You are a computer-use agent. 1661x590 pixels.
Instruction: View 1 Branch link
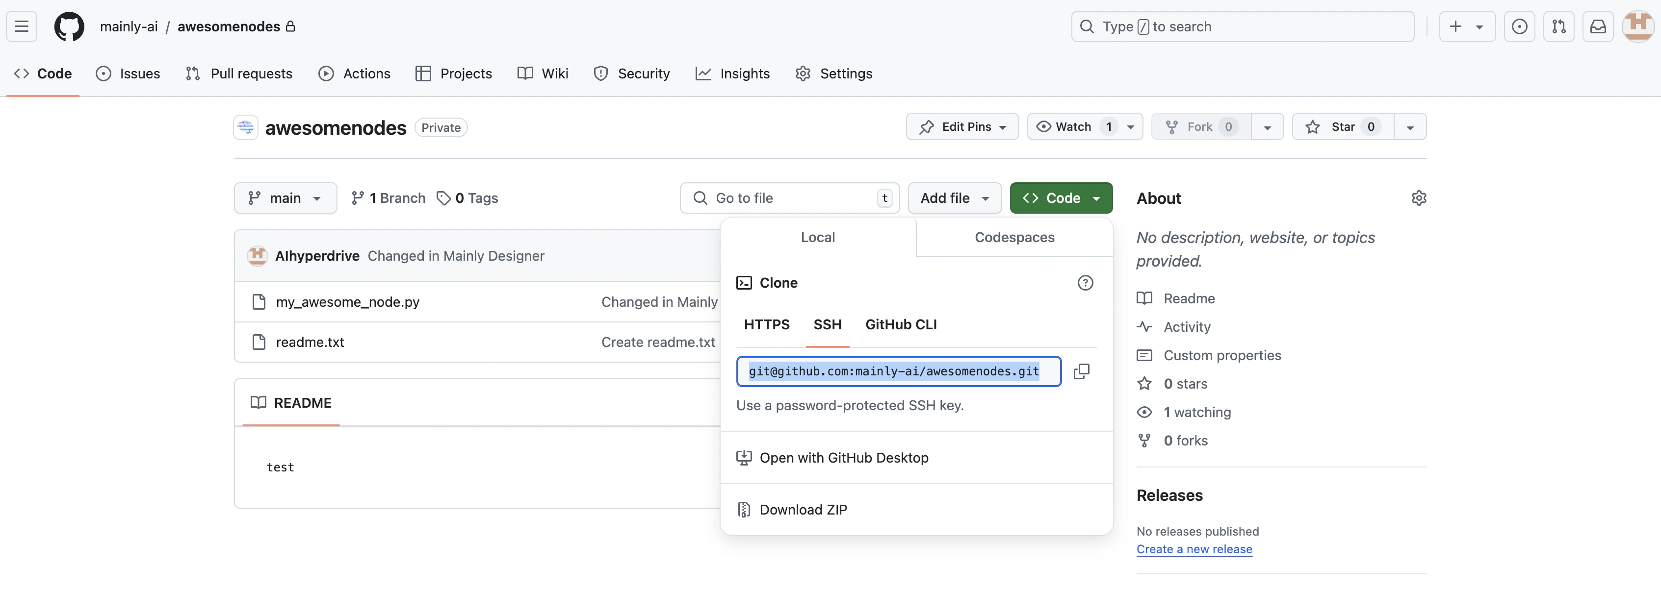point(388,198)
